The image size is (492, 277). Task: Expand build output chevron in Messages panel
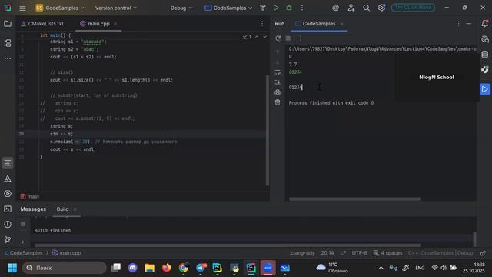[23, 242]
